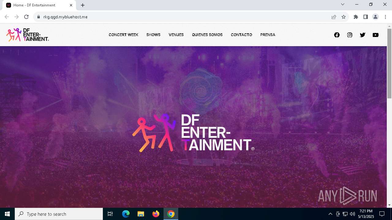The height and width of the screenshot is (220, 392).
Task: Select the Home - DF Entertainment browser tab
Action: [x=39, y=5]
